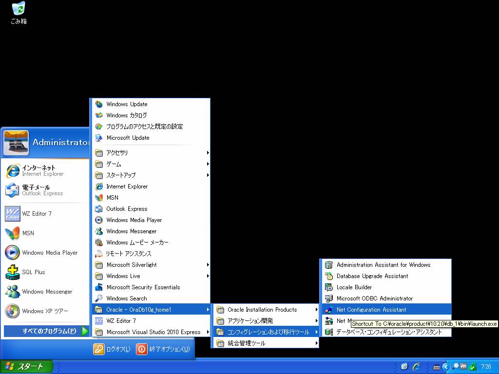Click the Windows カタログ icon
The width and height of the screenshot is (499, 374).
click(x=99, y=115)
